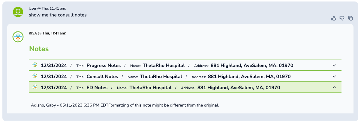Click the ED note text by Adisho, Gaby
Image resolution: width=361 pixels, height=126 pixels.
tap(125, 105)
